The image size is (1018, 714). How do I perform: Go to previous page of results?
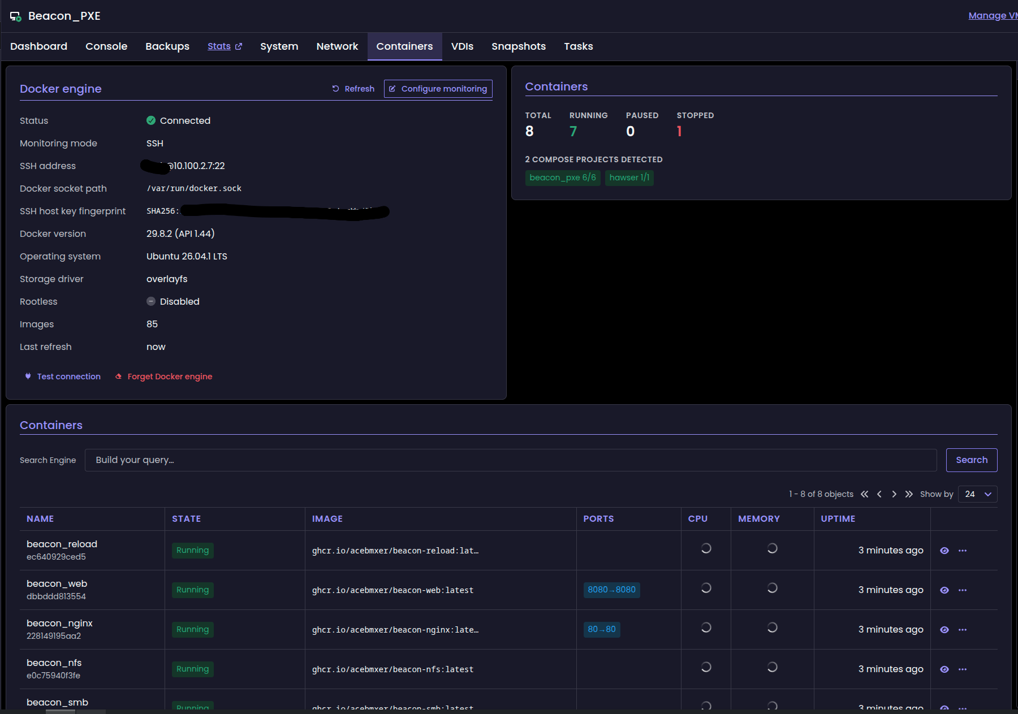[879, 494]
